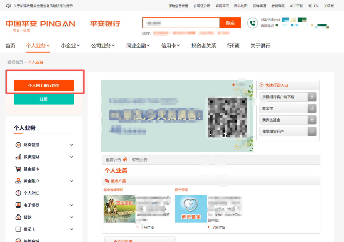Click 了解详情 under 薪资管家
This screenshot has width=344, height=242.
point(218,227)
